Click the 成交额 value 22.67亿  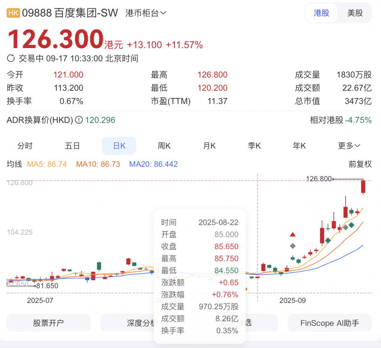click(357, 88)
